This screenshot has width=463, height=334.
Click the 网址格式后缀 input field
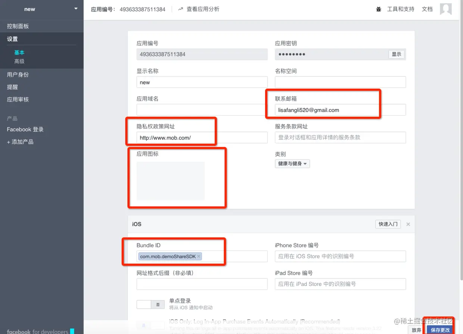tap(202, 284)
